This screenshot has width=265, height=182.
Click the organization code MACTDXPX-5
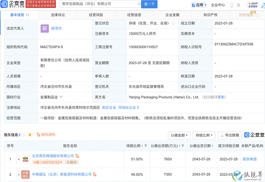(x=52, y=47)
